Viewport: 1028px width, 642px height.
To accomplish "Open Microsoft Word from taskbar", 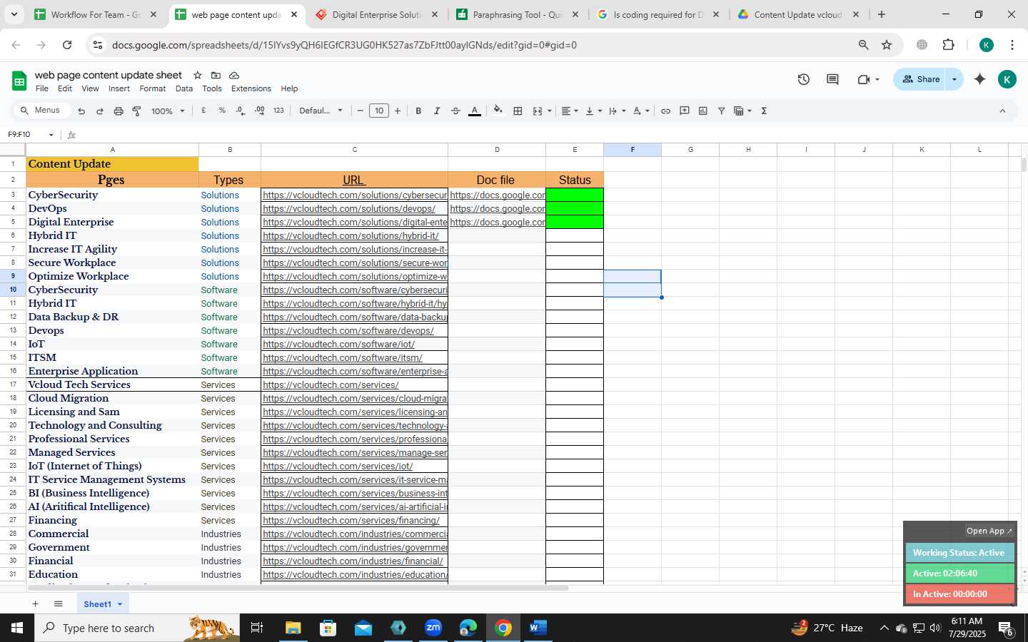I will point(538,628).
